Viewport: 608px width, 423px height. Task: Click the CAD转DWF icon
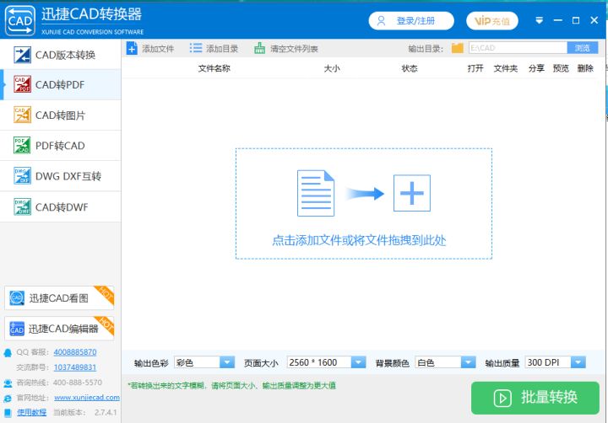click(22, 206)
